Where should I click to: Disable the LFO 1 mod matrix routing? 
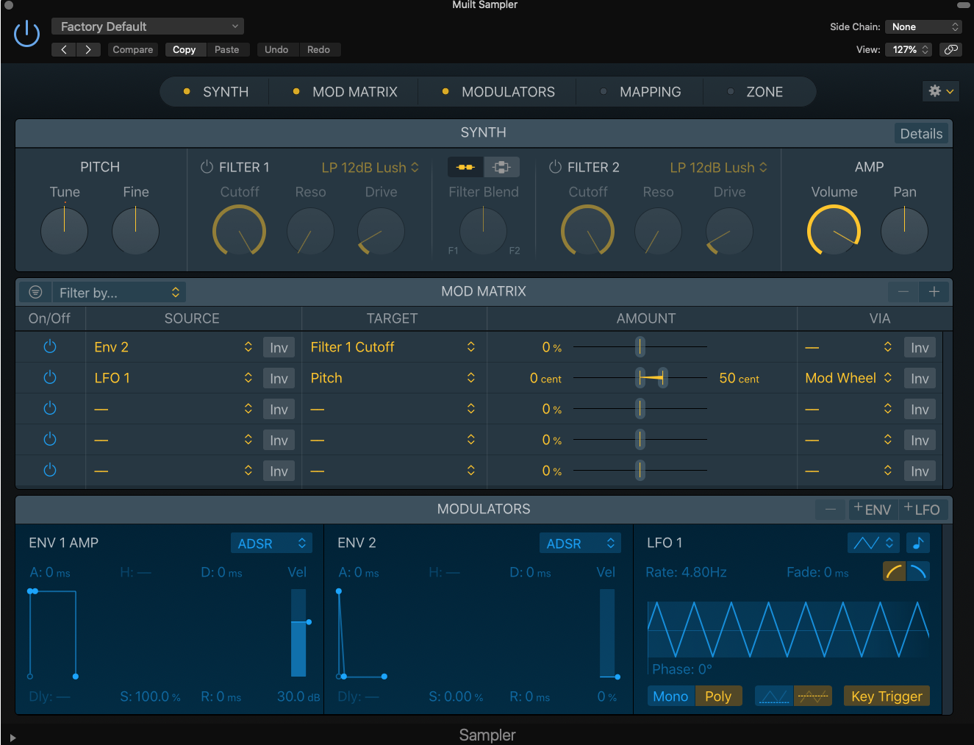pos(50,377)
